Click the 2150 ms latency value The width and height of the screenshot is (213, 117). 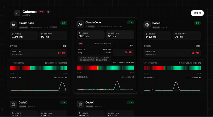pyautogui.click(x=17, y=37)
